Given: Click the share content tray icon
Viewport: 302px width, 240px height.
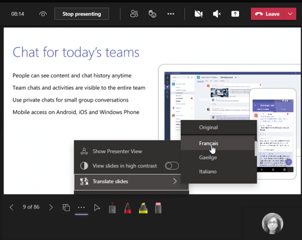Looking at the screenshot, I should pyautogui.click(x=235, y=14).
